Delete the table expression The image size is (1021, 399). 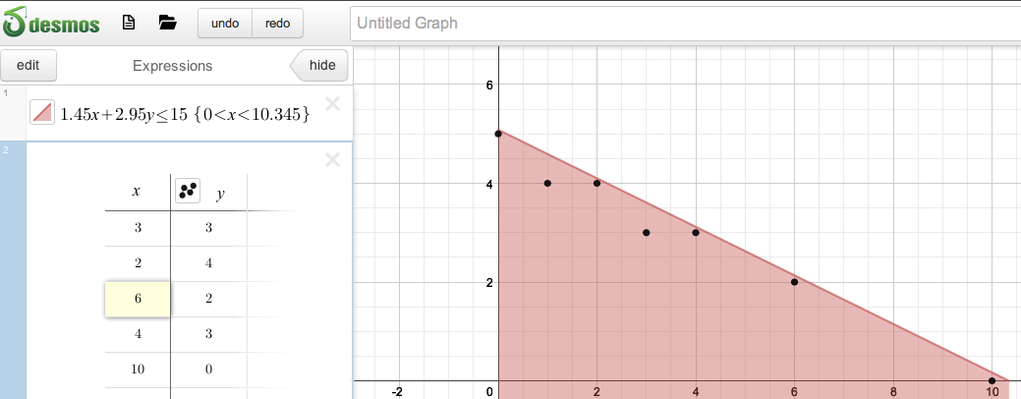[x=332, y=159]
